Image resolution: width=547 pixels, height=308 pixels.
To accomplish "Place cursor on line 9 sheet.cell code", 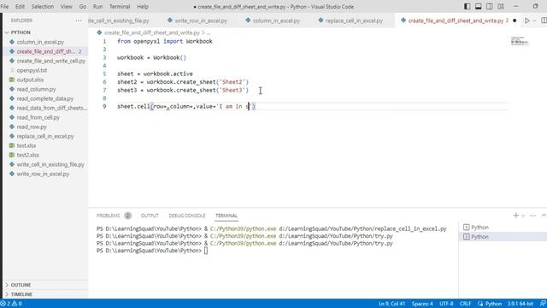I will 186,106.
